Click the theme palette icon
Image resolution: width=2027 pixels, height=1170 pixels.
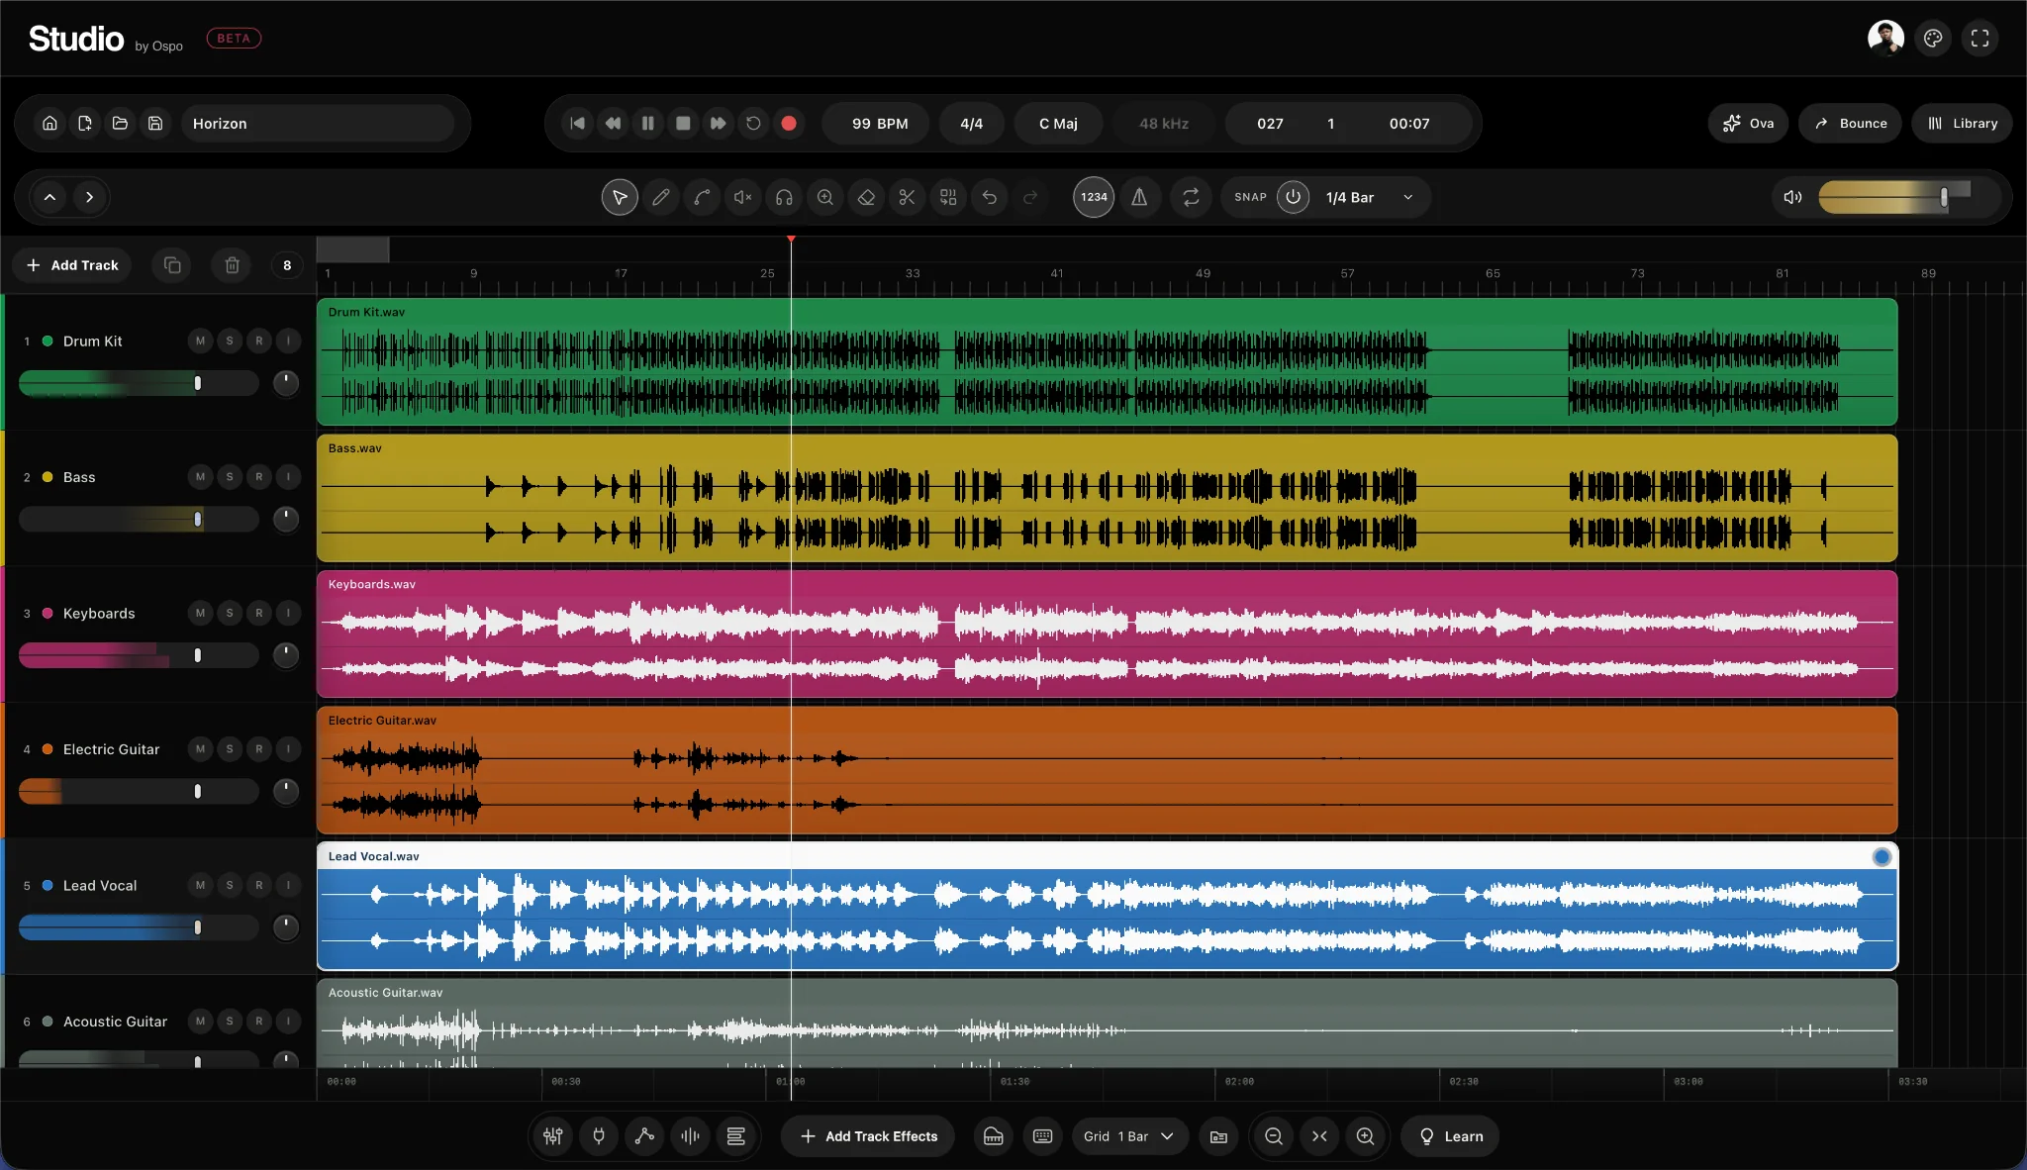[x=1933, y=39]
